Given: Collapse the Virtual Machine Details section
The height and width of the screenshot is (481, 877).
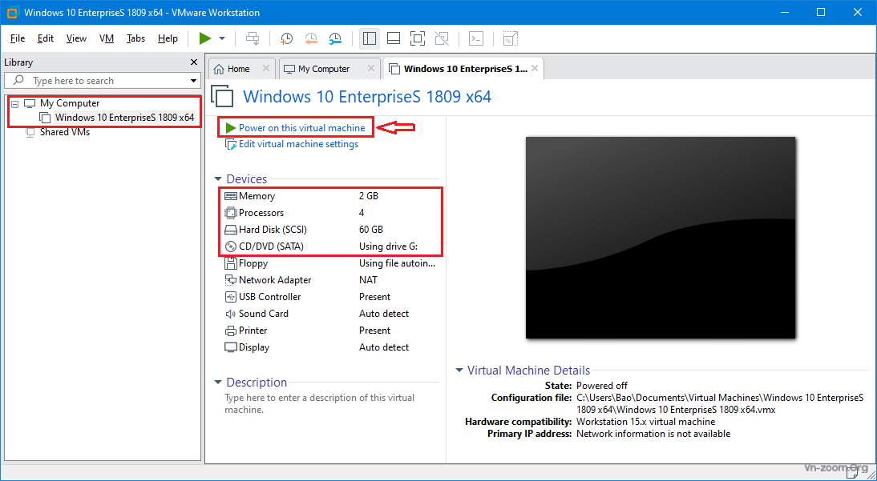Looking at the screenshot, I should (459, 370).
